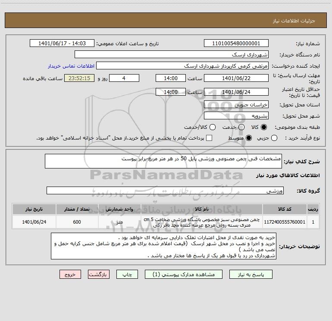332x321 pixels.
Task: Click the تاریخ نیاز column header
Action: (34, 209)
